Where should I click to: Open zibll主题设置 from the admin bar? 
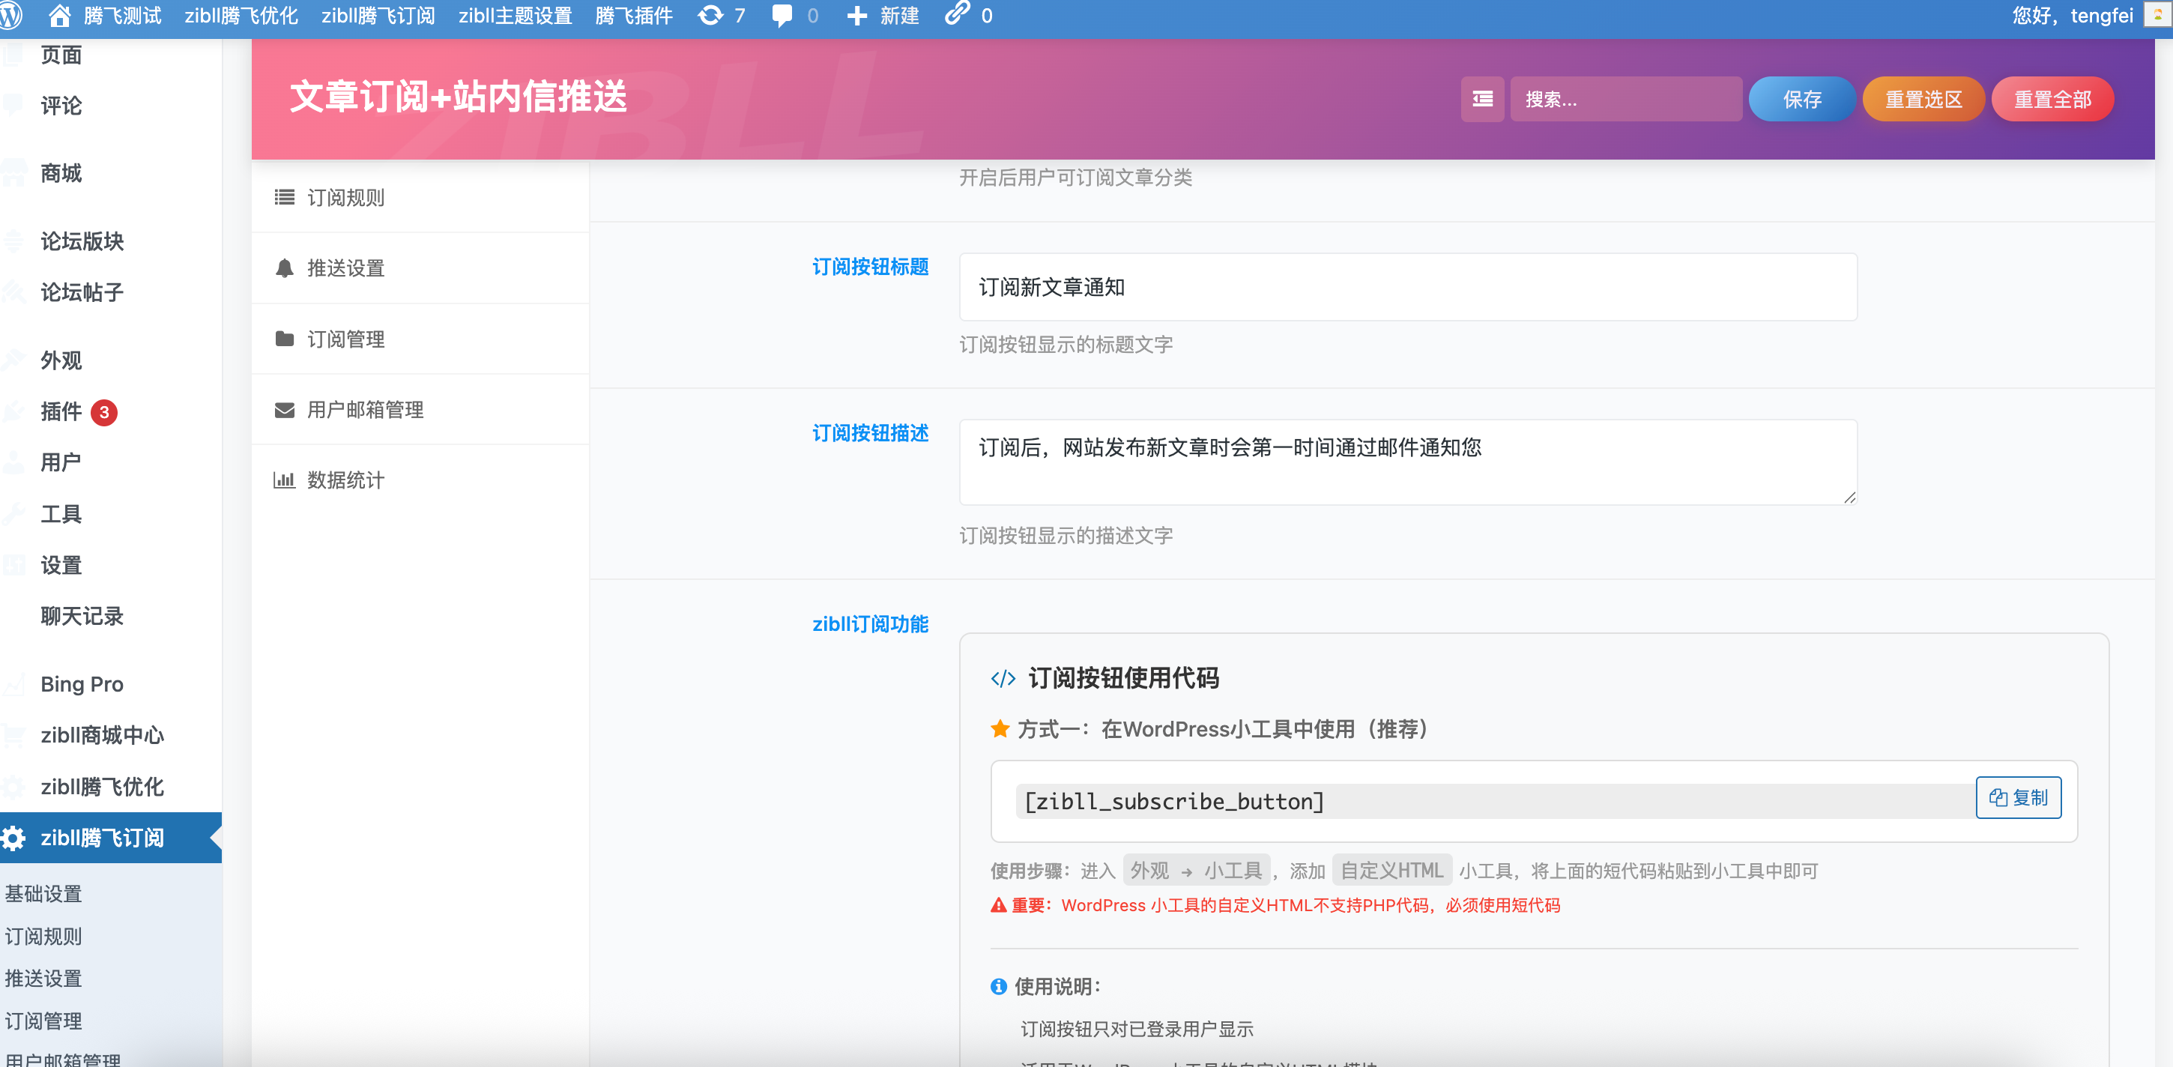pyautogui.click(x=515, y=15)
